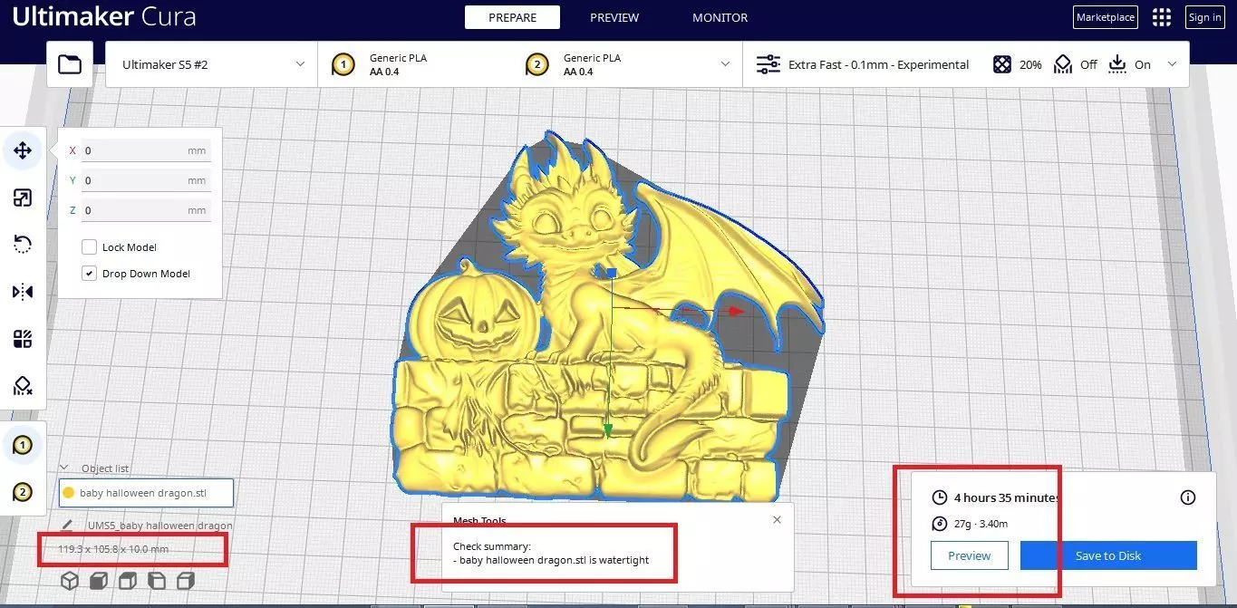The height and width of the screenshot is (608, 1237).
Task: Select extruder 2 in left toolbar
Action: [23, 492]
